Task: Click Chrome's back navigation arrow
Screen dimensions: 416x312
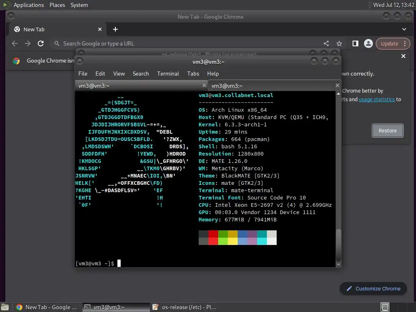Action: (x=15, y=43)
